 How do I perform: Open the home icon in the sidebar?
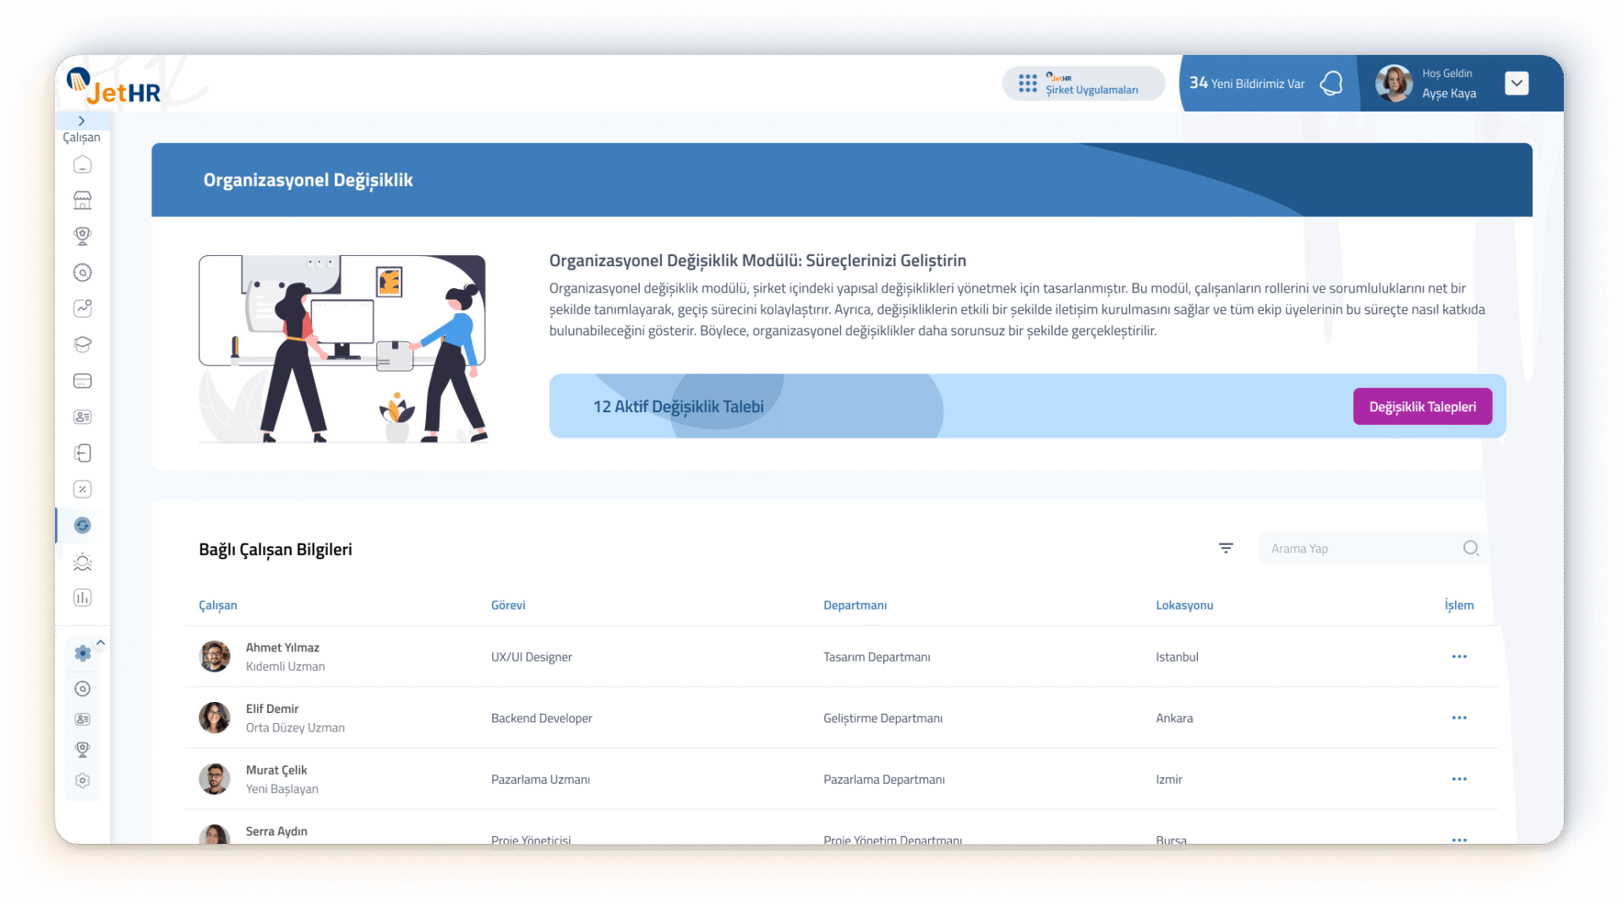(82, 165)
